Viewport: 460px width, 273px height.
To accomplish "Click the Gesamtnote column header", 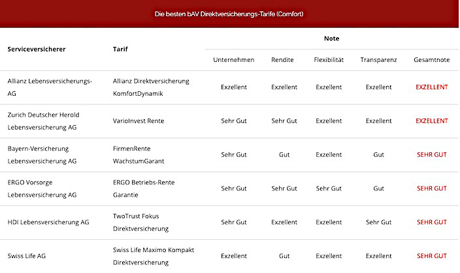I will (431, 60).
